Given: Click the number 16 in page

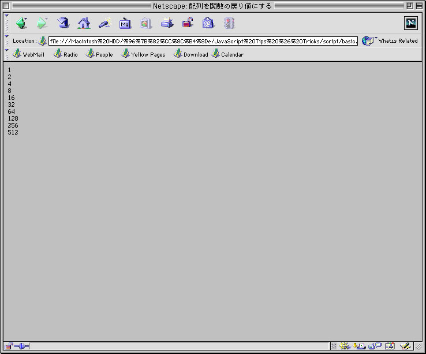Looking at the screenshot, I should pos(11,98).
